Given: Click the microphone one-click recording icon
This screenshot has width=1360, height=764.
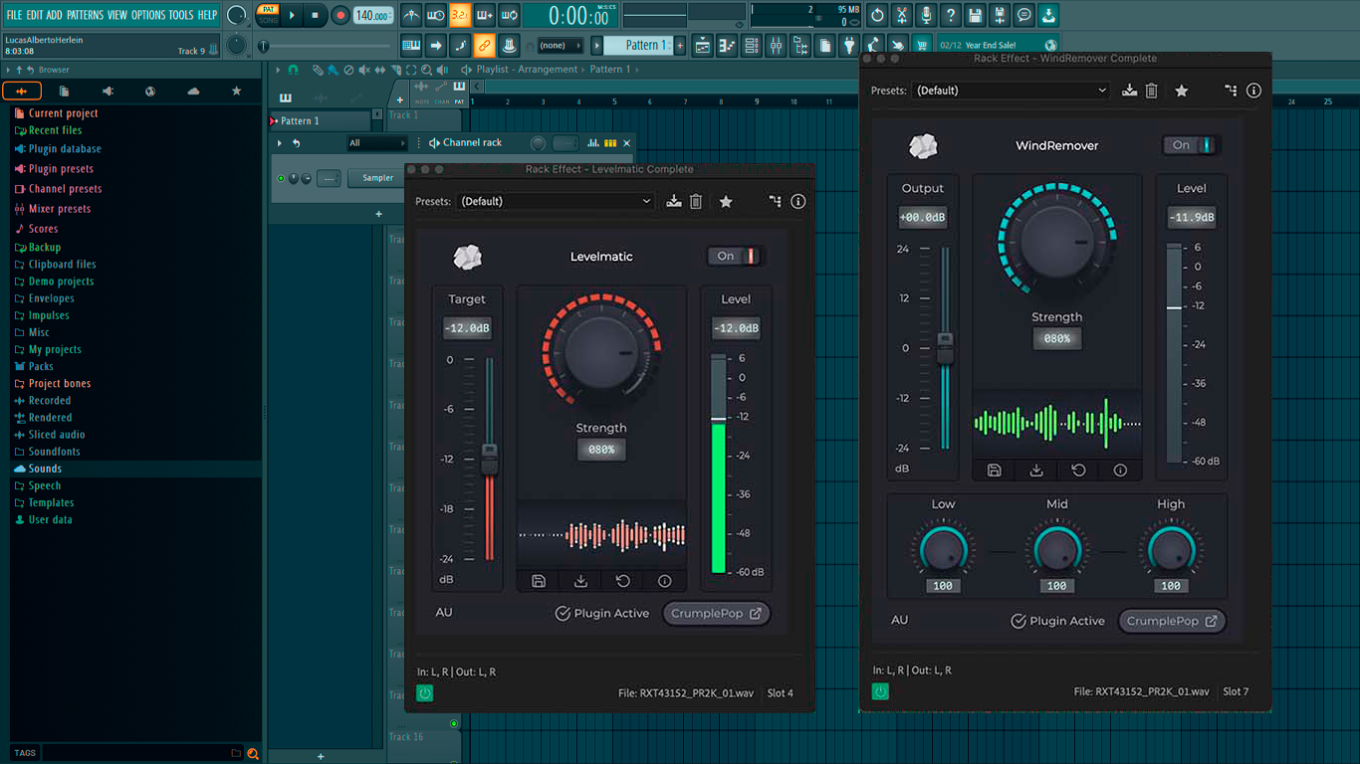Looking at the screenshot, I should click(x=926, y=15).
